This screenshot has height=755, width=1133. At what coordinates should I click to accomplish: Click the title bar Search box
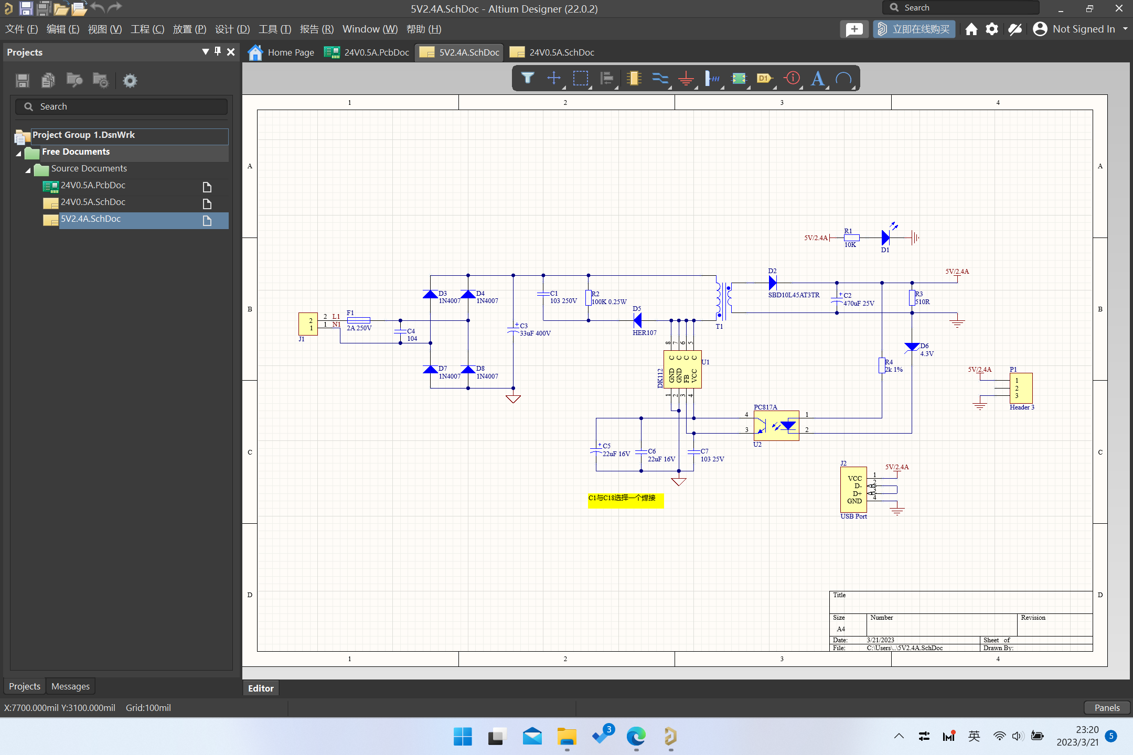point(960,8)
